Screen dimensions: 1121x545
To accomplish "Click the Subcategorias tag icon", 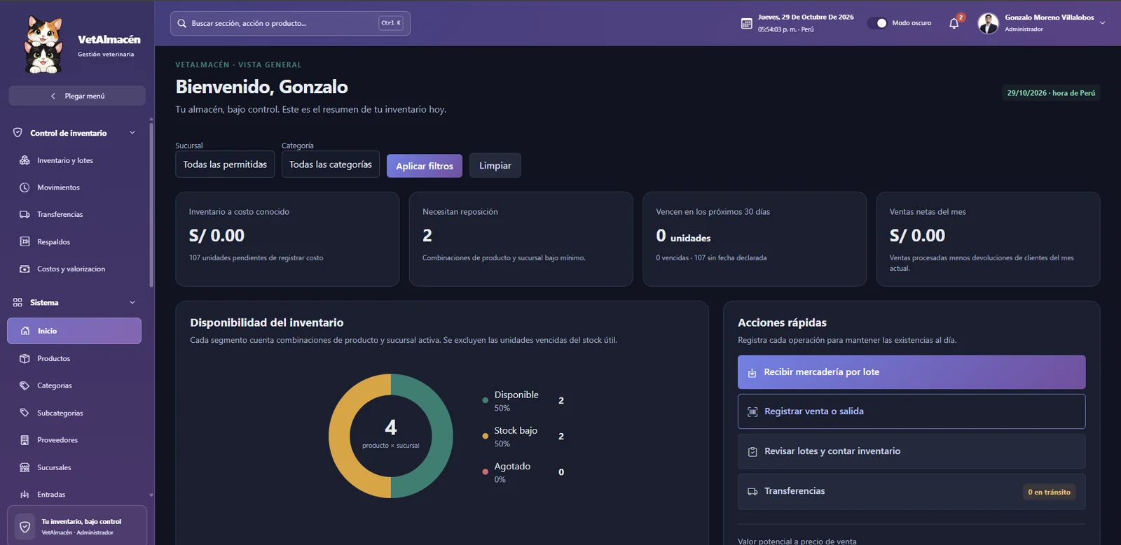I will [x=25, y=413].
